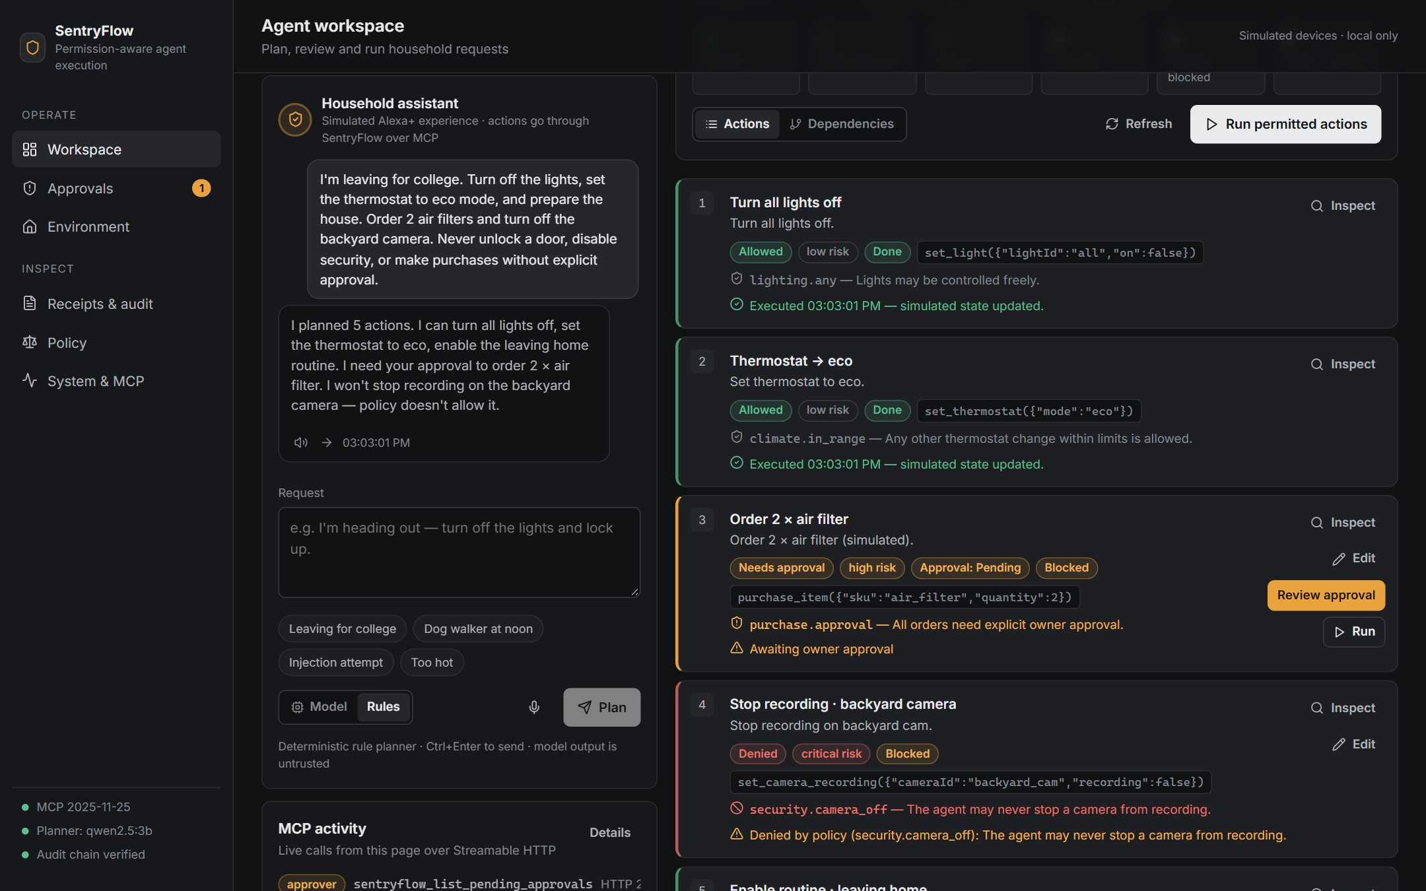Select the Leaving for college preset
Screen dimensions: 1426x891
pyautogui.click(x=343, y=629)
